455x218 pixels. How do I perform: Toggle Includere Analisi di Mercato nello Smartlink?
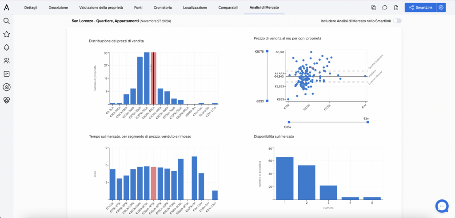(397, 21)
